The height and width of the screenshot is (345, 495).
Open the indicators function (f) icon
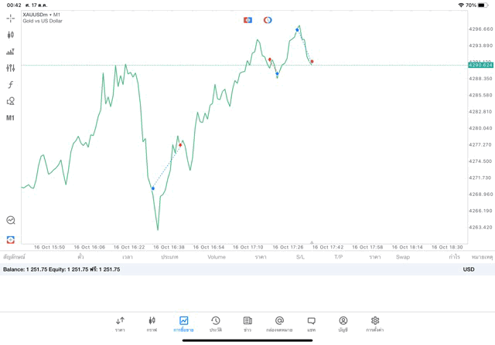[11, 85]
